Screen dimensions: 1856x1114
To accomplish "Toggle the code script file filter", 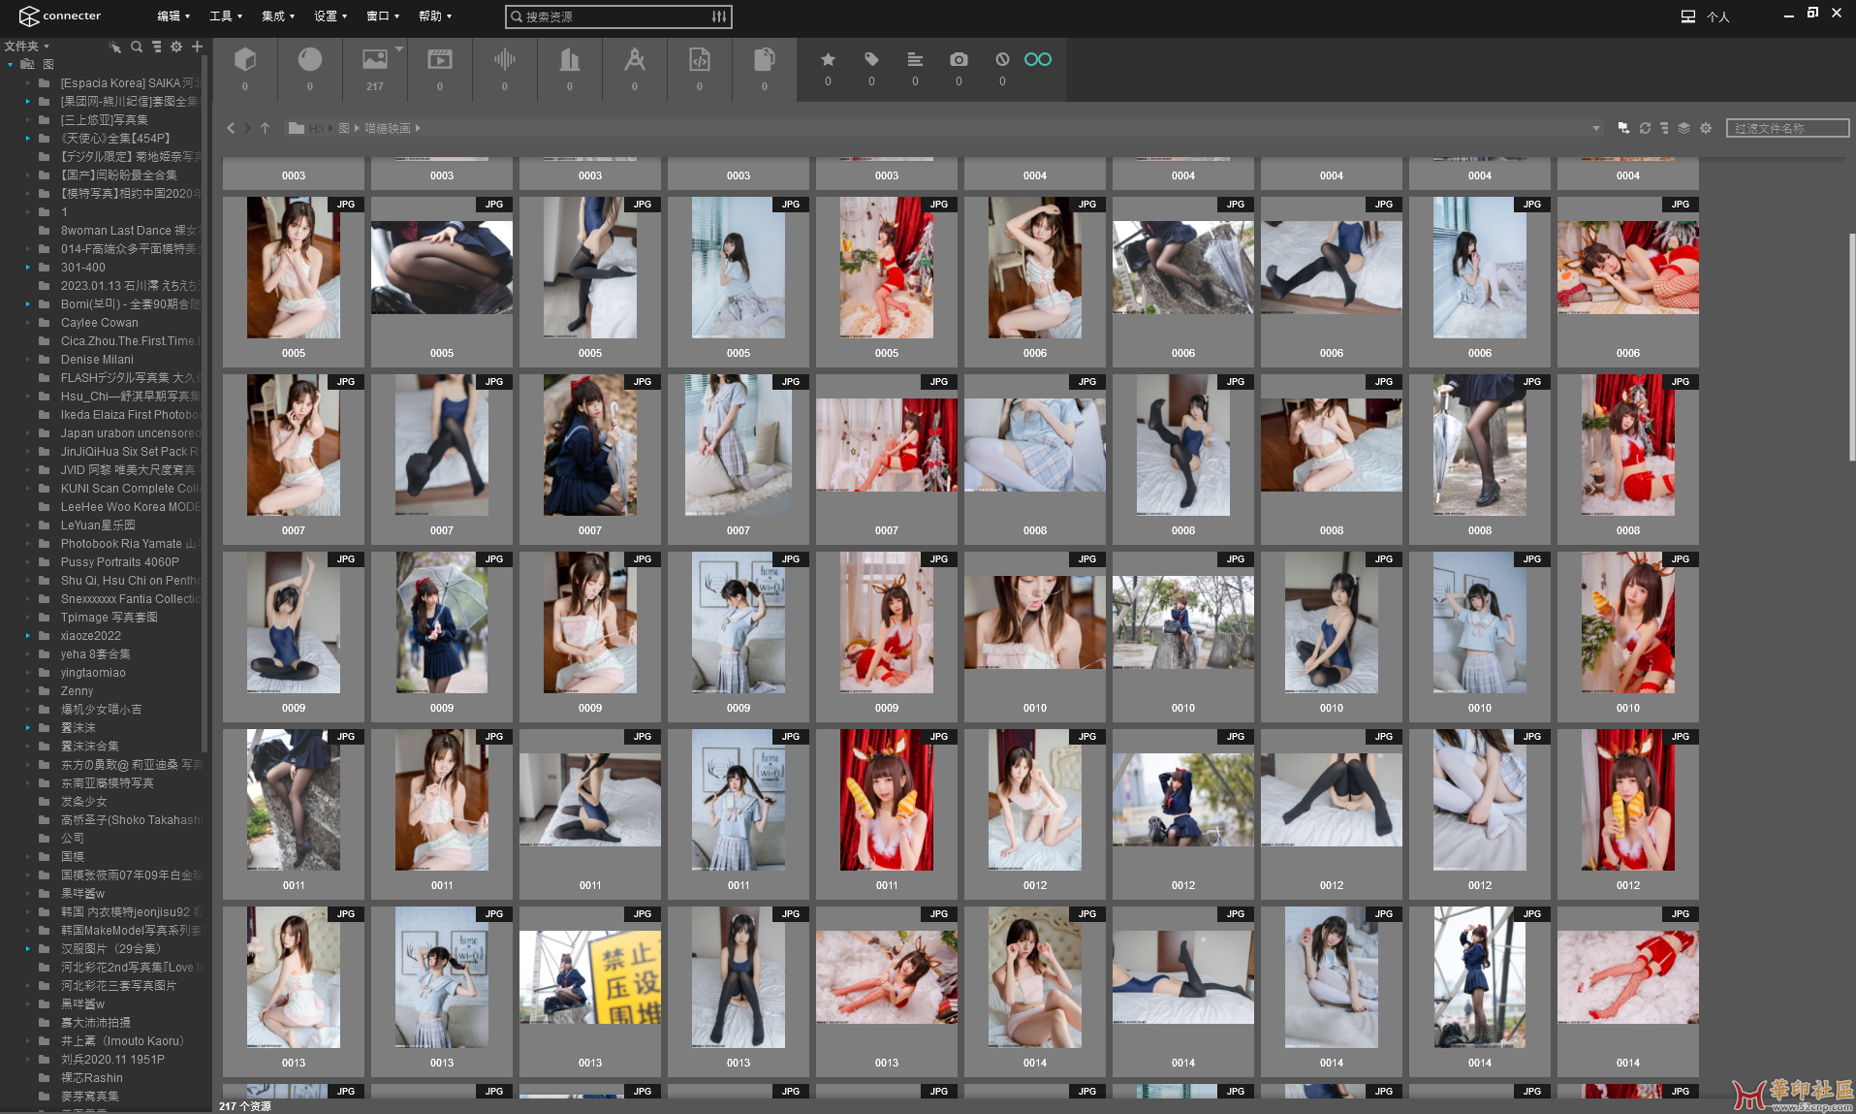I will pos(700,60).
